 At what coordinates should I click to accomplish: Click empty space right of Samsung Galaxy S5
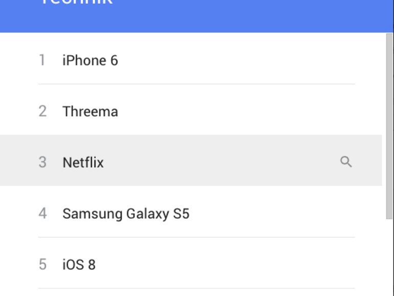point(271,214)
